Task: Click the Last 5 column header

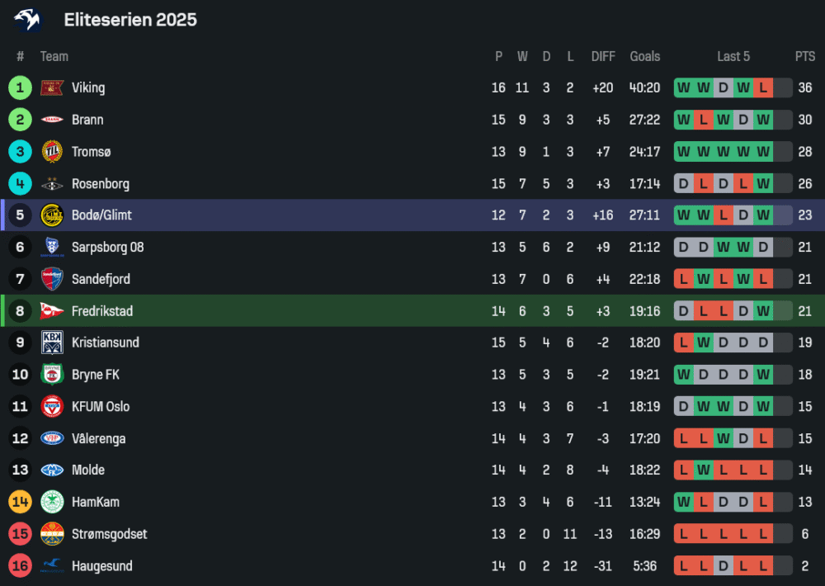Action: (x=733, y=56)
